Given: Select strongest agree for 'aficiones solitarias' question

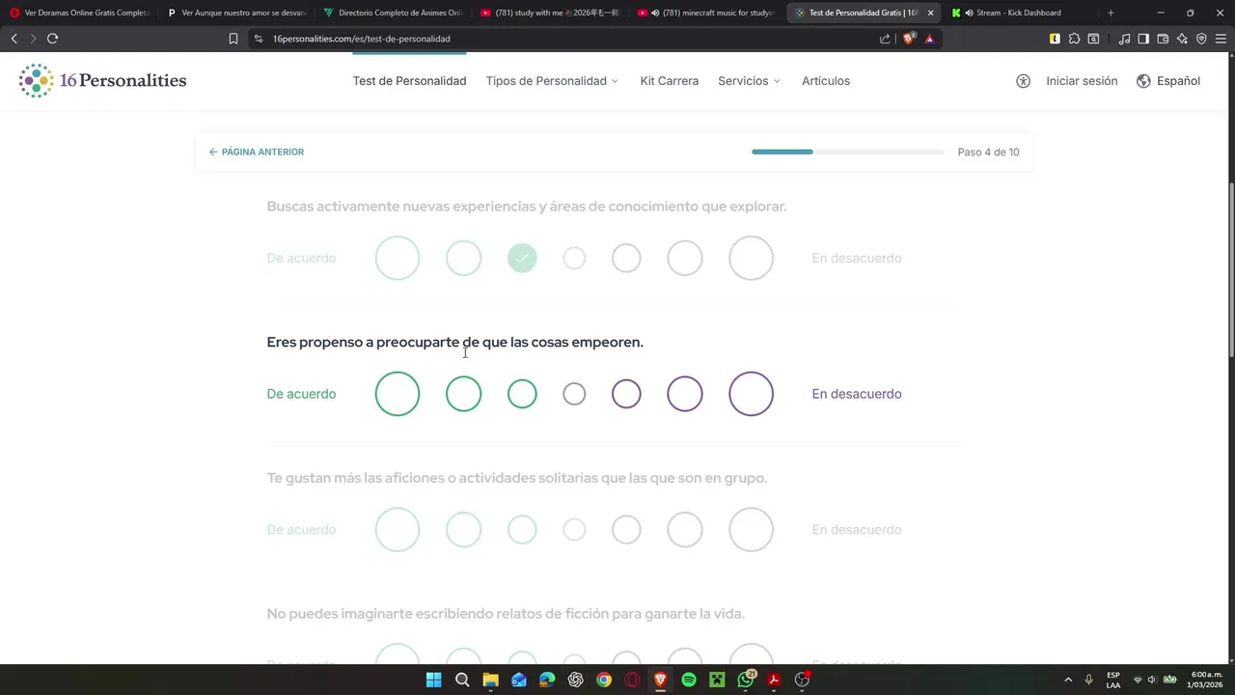Looking at the screenshot, I should 398,530.
